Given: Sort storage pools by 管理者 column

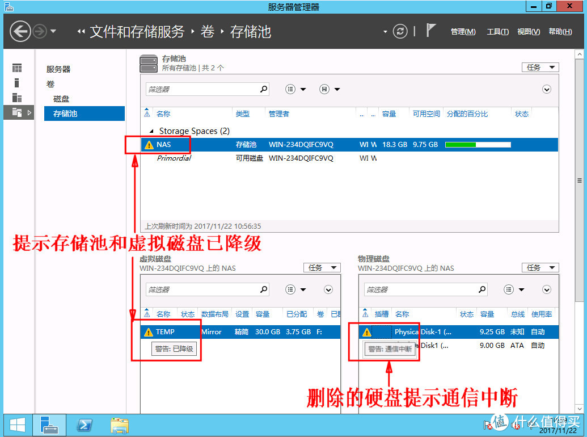Looking at the screenshot, I should [279, 114].
